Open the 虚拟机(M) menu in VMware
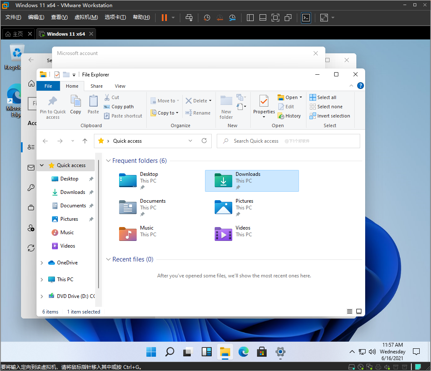 tap(86, 17)
